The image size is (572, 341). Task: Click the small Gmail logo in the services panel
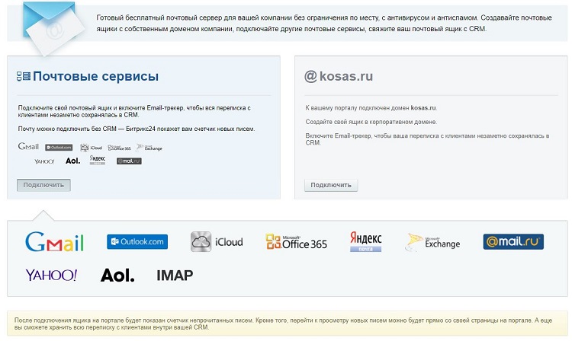pos(28,146)
